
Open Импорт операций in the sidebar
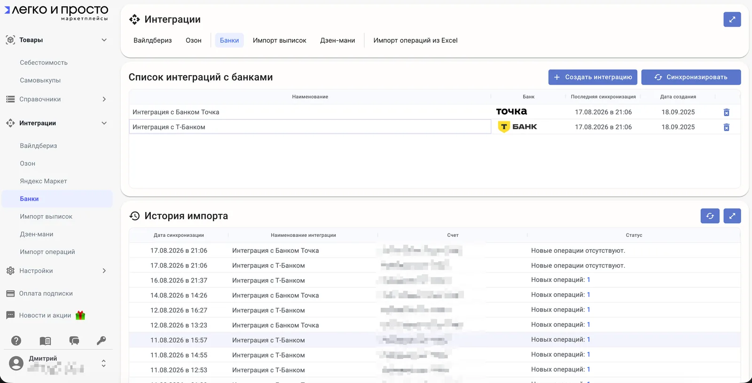click(x=47, y=252)
